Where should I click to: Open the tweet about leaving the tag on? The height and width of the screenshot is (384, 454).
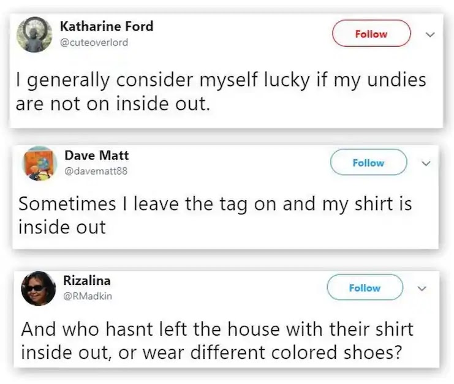[x=214, y=216]
